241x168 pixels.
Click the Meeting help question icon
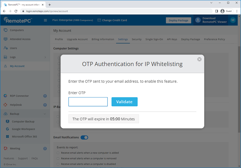pos(45,148)
